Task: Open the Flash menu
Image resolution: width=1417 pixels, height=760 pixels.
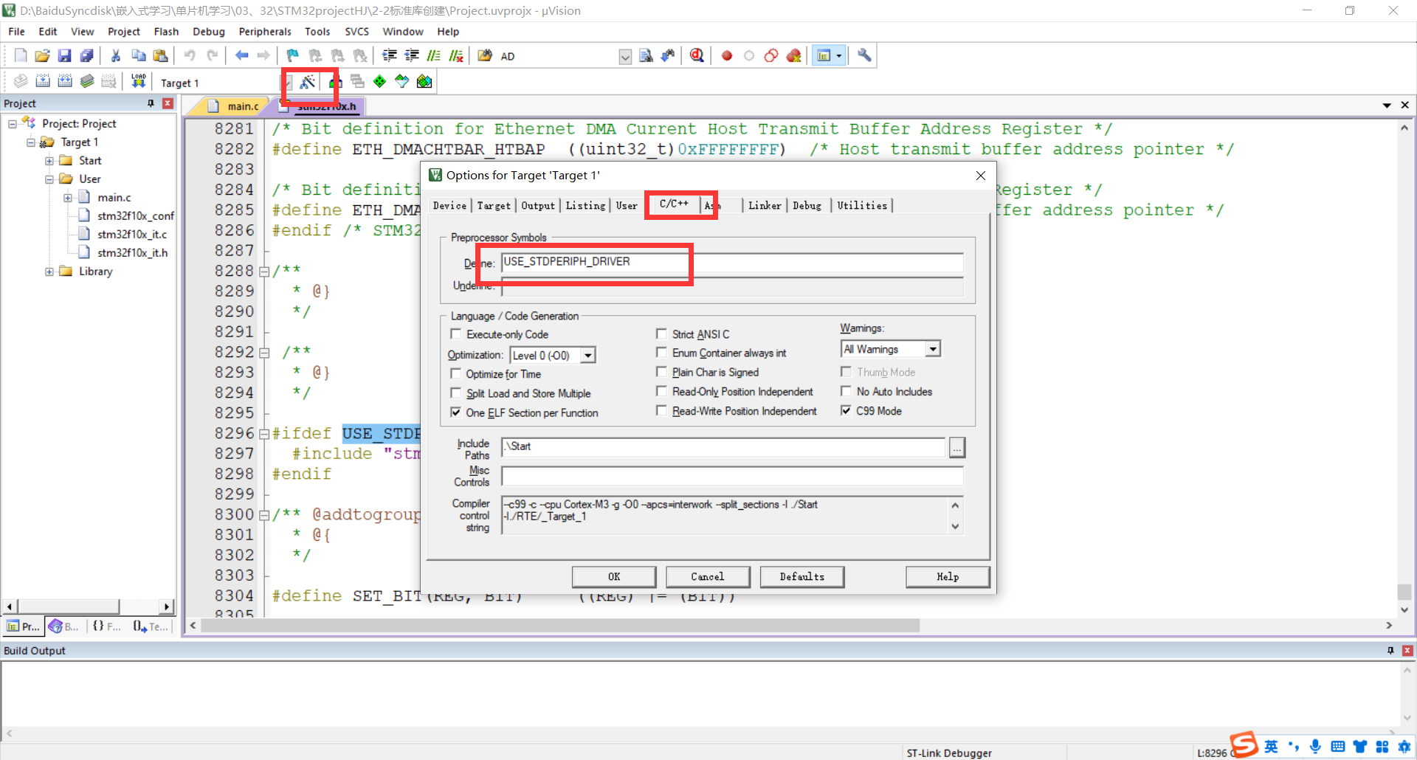Action: (x=166, y=32)
